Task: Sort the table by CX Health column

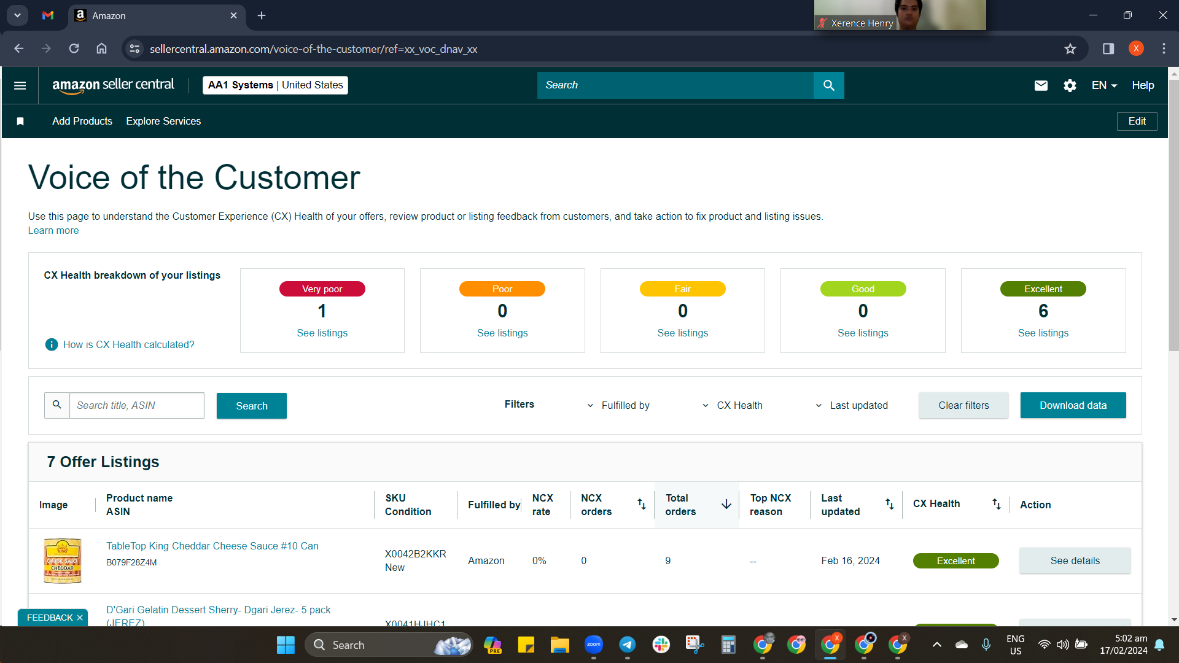Action: pos(996,504)
